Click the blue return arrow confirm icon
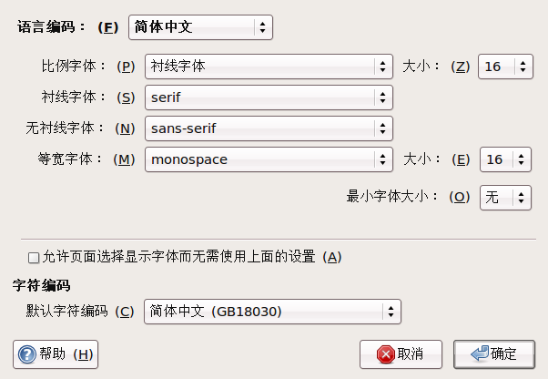This screenshot has height=379, width=548. pyautogui.click(x=480, y=353)
